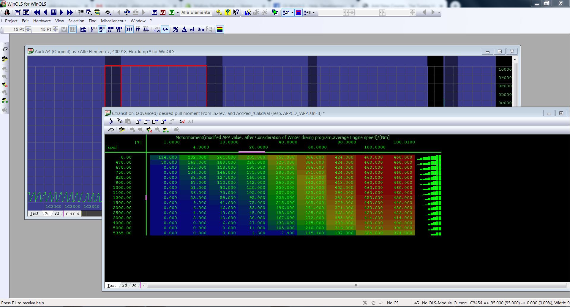This screenshot has width=570, height=307.
Task: Click the Alle Elemente selection field
Action: (196, 12)
